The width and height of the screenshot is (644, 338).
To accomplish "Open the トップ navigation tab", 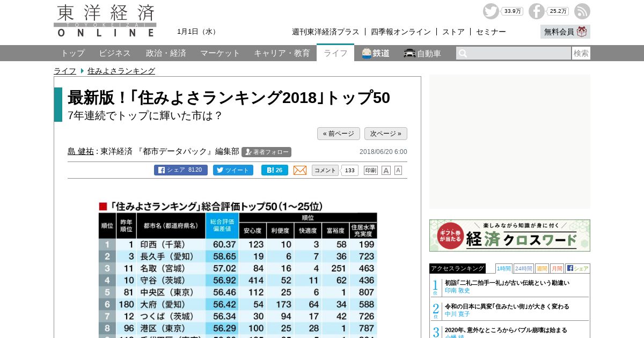I will click(72, 53).
